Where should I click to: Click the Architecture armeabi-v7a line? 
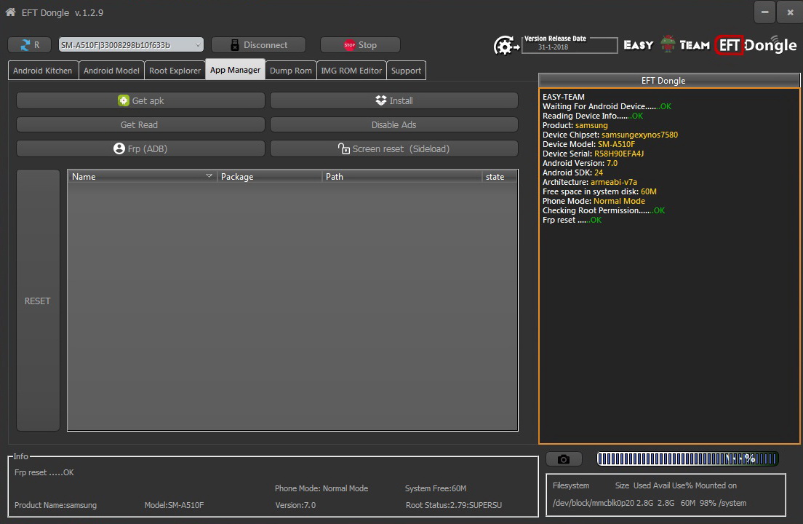[589, 183]
